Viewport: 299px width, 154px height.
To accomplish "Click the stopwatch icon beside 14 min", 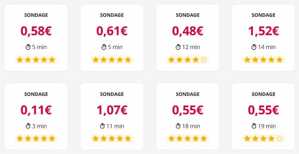I will (x=254, y=47).
